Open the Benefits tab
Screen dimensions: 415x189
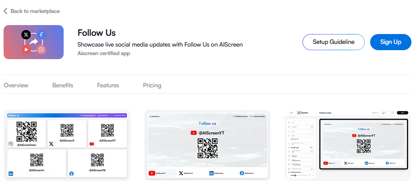click(x=63, y=86)
